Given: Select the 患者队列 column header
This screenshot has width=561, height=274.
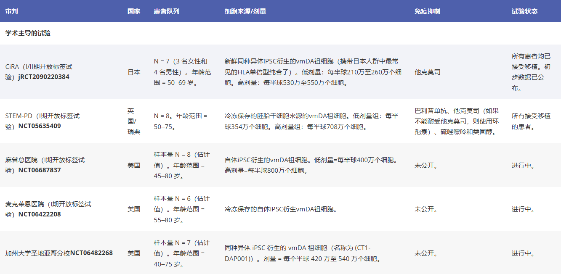Looking at the screenshot, I should point(167,11).
